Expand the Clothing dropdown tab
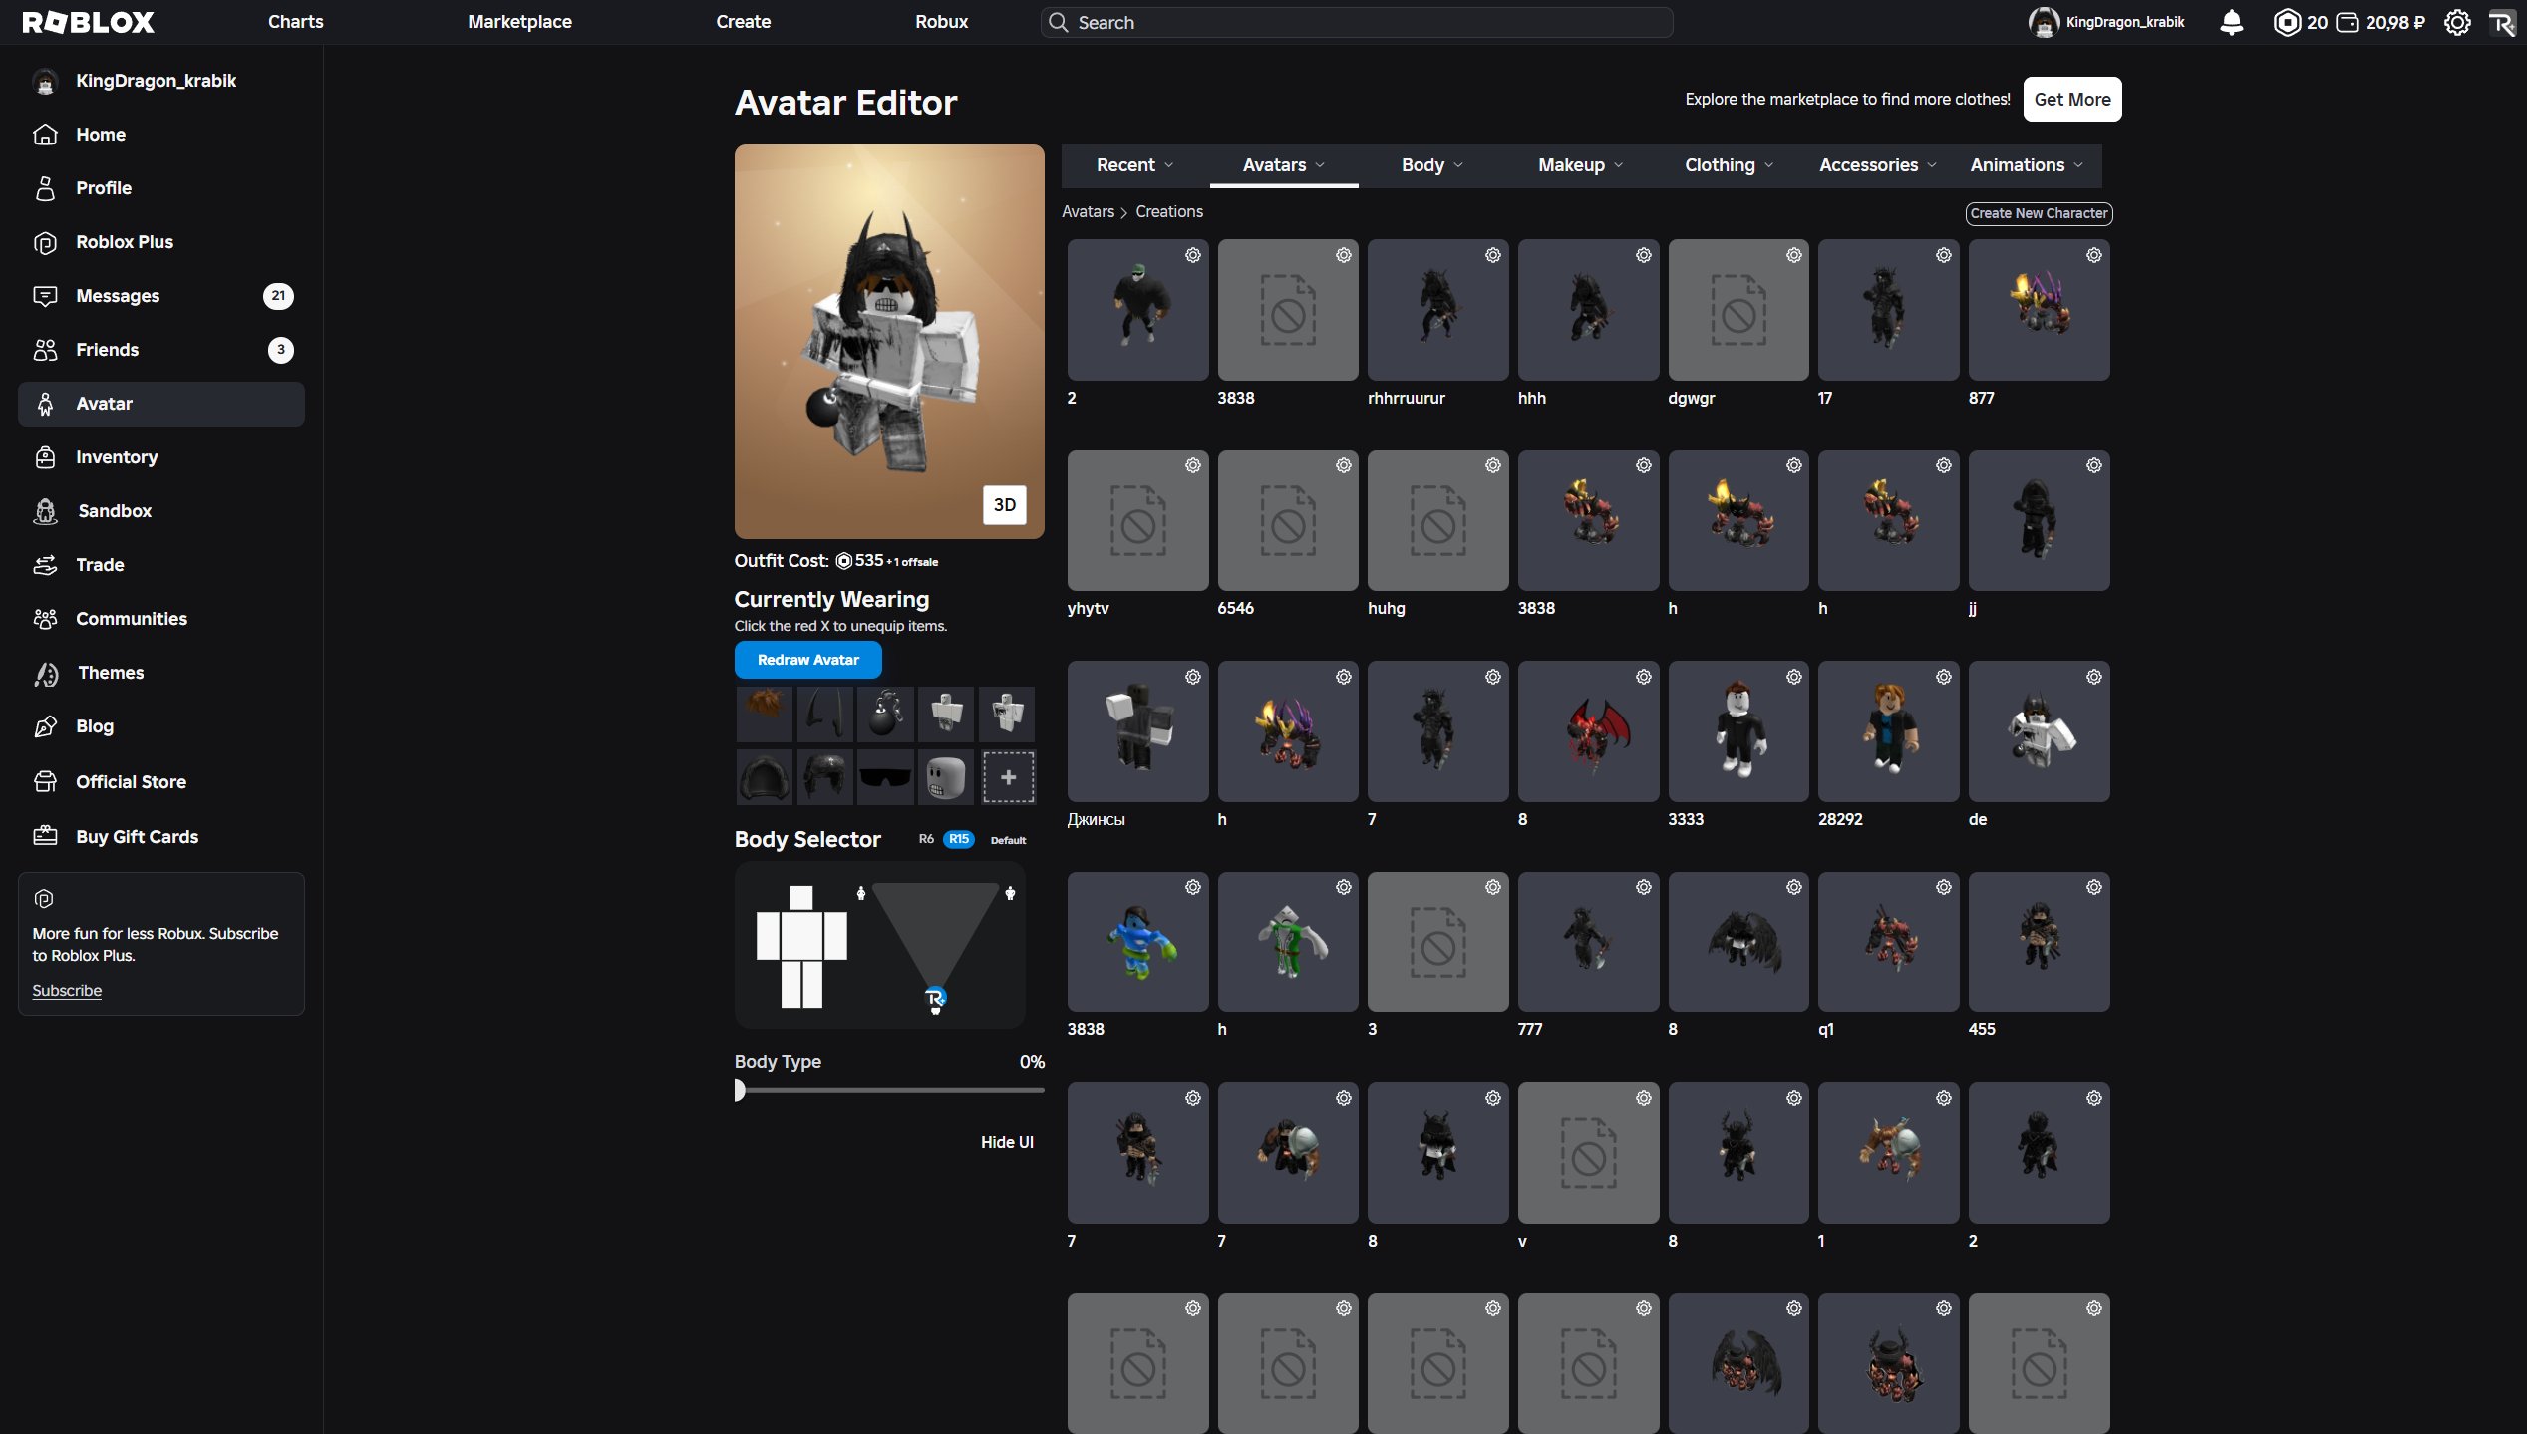 click(1730, 165)
